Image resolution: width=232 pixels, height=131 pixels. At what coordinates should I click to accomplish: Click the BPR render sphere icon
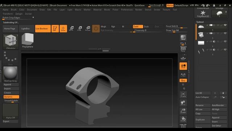click(183, 38)
